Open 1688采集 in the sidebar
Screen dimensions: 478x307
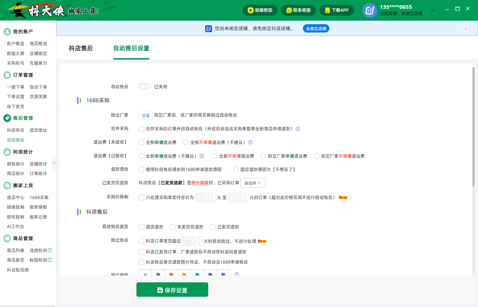39,197
